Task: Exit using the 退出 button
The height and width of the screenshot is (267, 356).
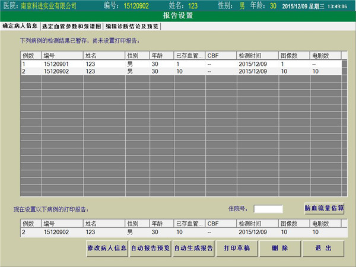Action: click(323, 248)
